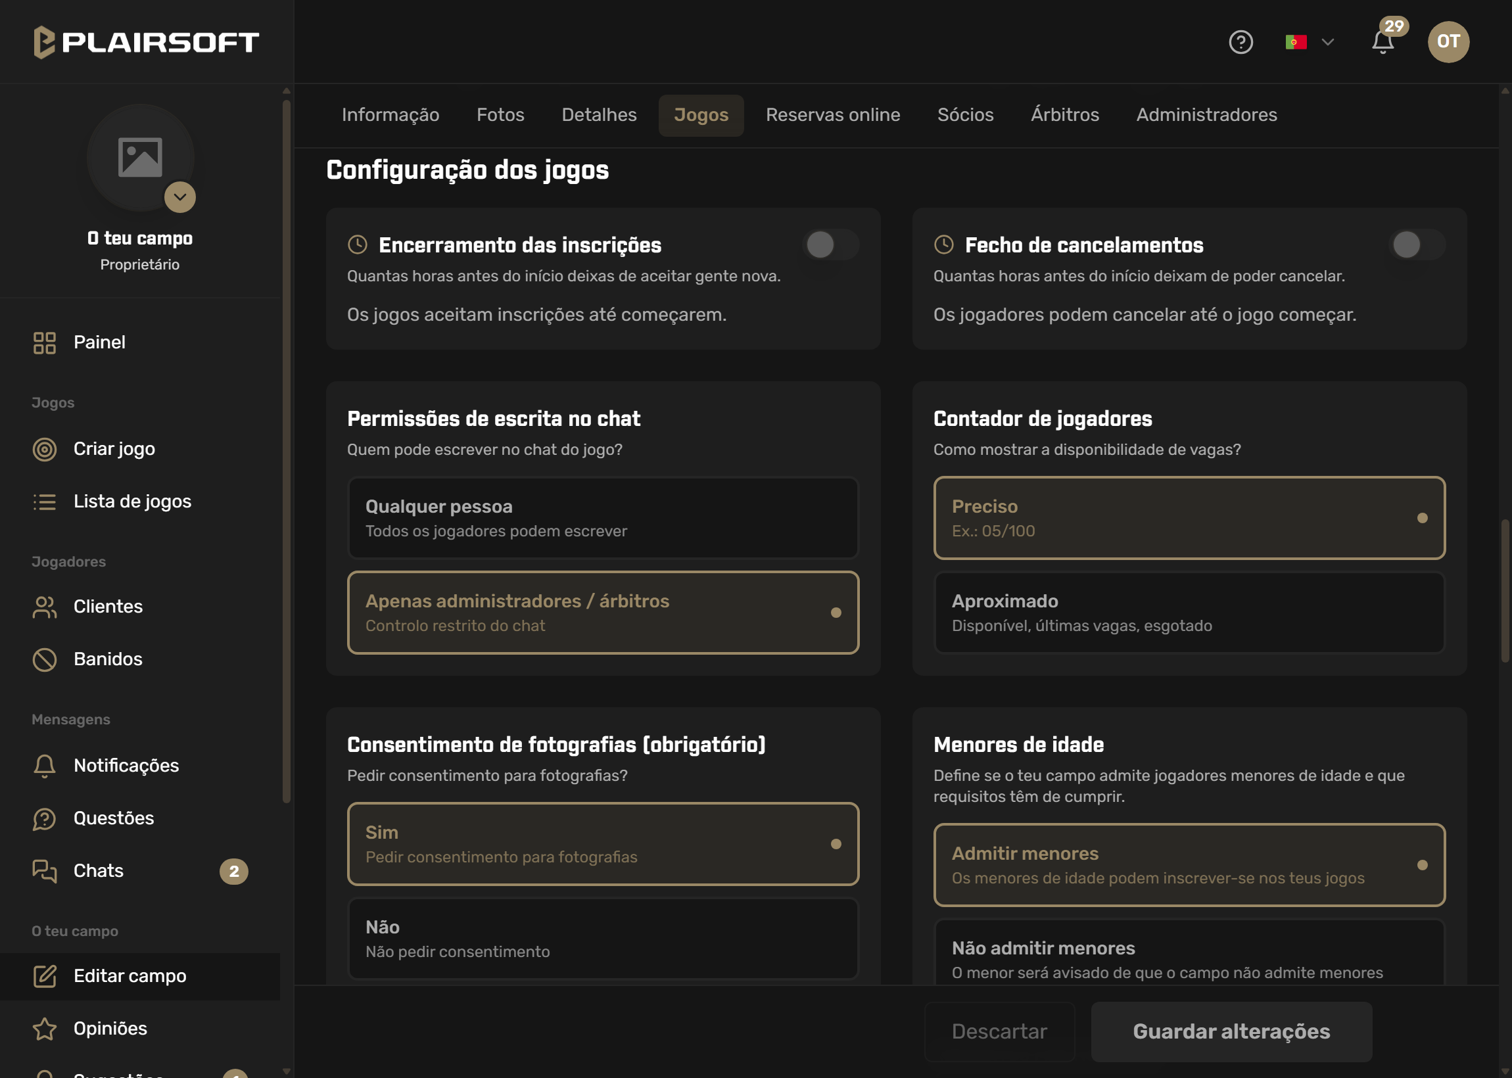The width and height of the screenshot is (1512, 1078).
Task: Click the Editar campo pencil icon
Action: [x=45, y=976]
